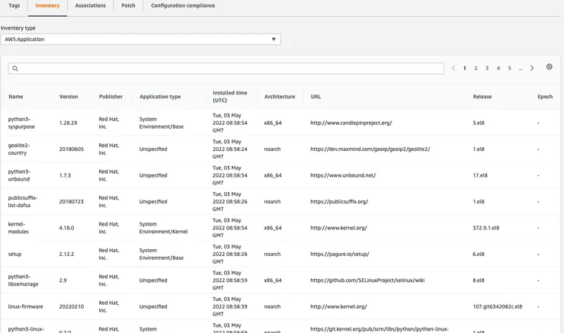
Task: Click System Environment/Kernel type cell
Action: (163, 228)
